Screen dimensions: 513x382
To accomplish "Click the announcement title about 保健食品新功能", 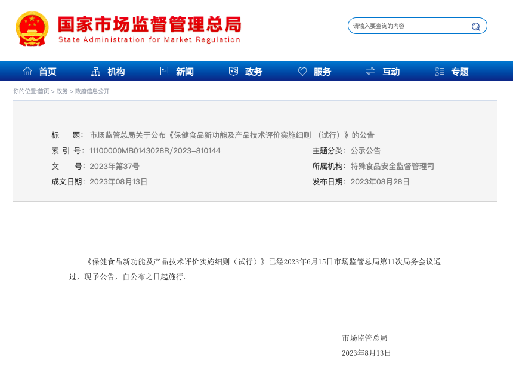I will [x=232, y=135].
